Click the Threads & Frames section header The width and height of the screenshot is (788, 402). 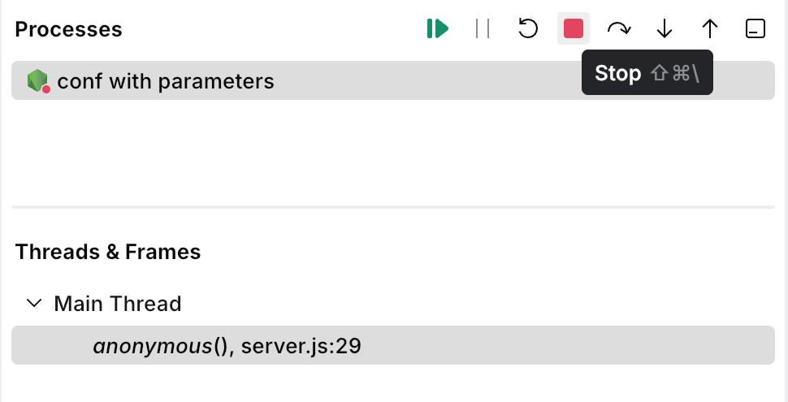click(108, 252)
